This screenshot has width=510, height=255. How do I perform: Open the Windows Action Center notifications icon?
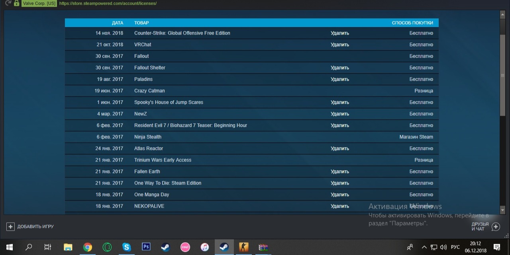pos(496,247)
